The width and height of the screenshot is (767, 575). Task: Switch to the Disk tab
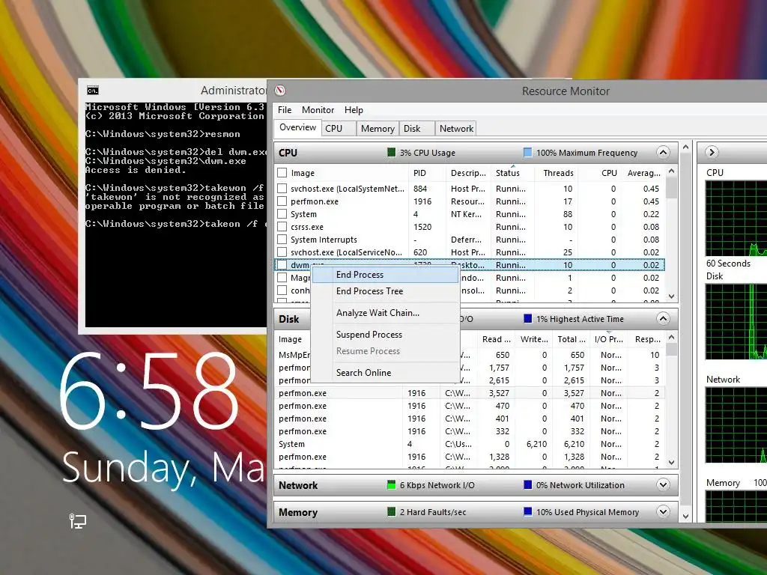click(x=416, y=129)
